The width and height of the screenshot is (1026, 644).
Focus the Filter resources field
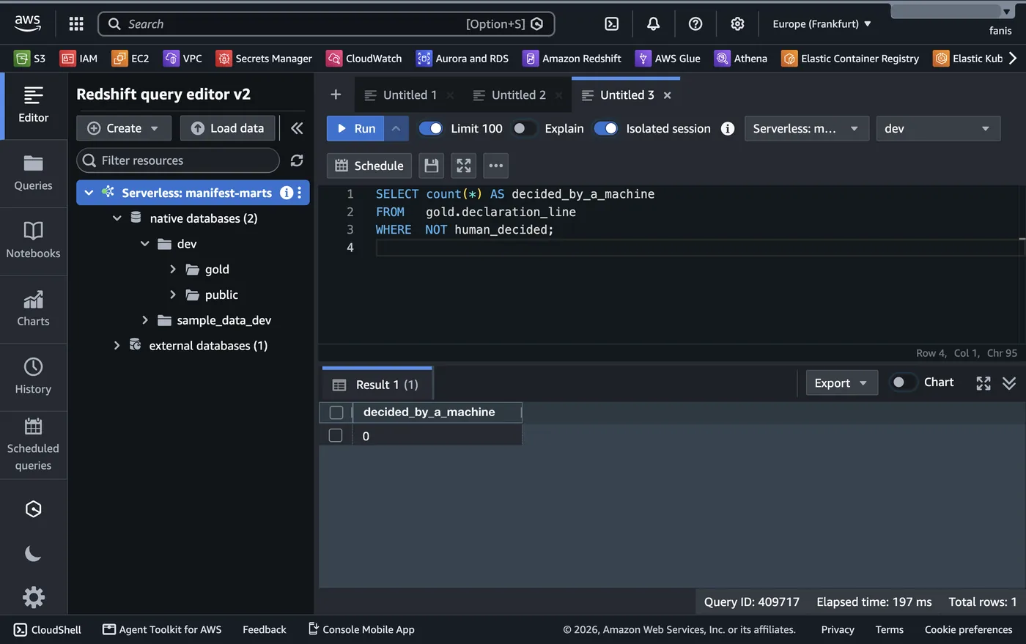coord(178,160)
